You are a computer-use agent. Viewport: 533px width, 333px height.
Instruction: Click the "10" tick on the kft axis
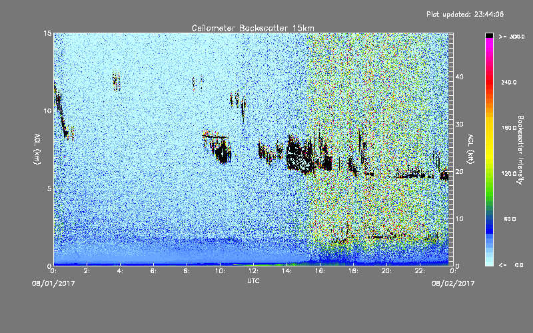pos(459,219)
